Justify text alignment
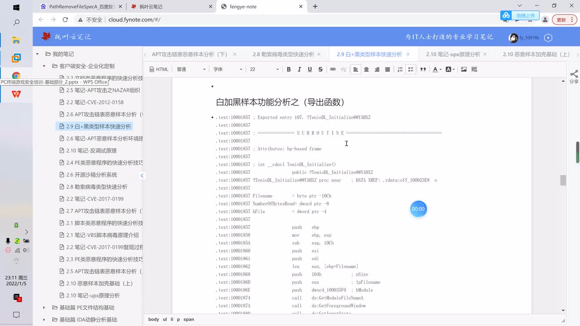The height and width of the screenshot is (326, 580). 387,69
